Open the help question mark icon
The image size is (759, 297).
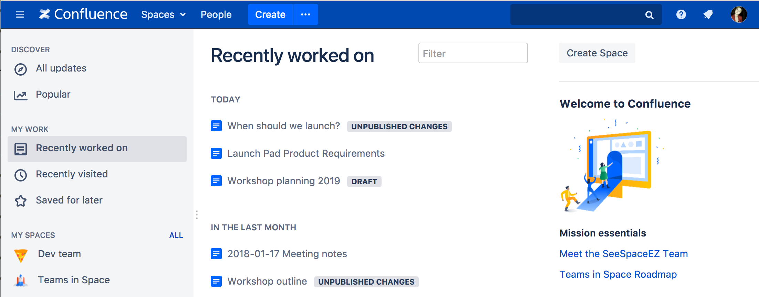(x=681, y=14)
